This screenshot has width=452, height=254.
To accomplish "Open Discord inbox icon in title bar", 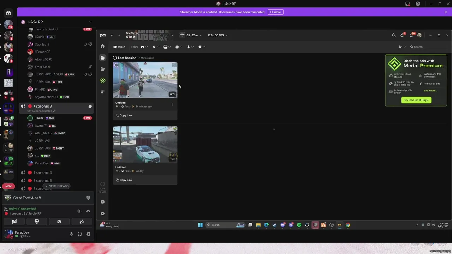I will click(408, 4).
